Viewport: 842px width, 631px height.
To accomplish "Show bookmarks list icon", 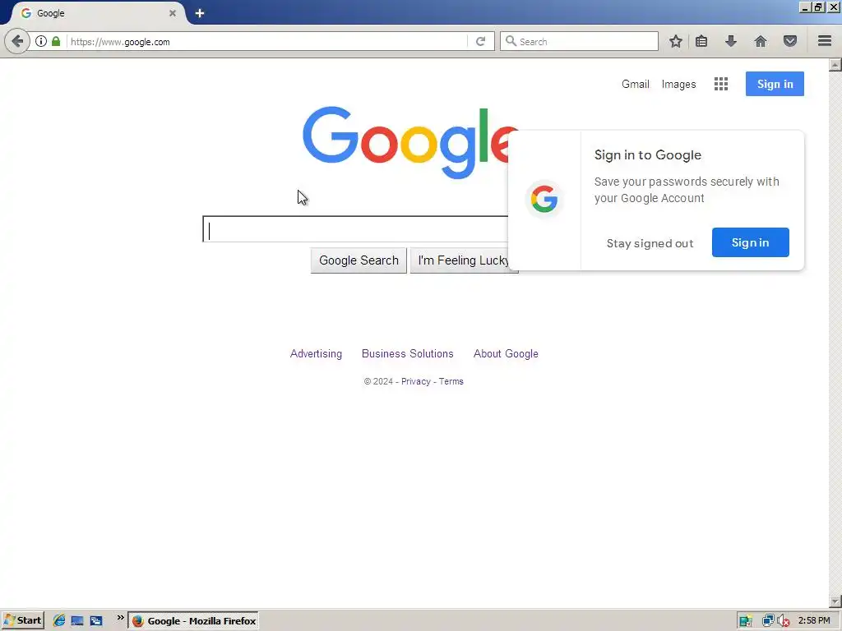I will coord(701,41).
